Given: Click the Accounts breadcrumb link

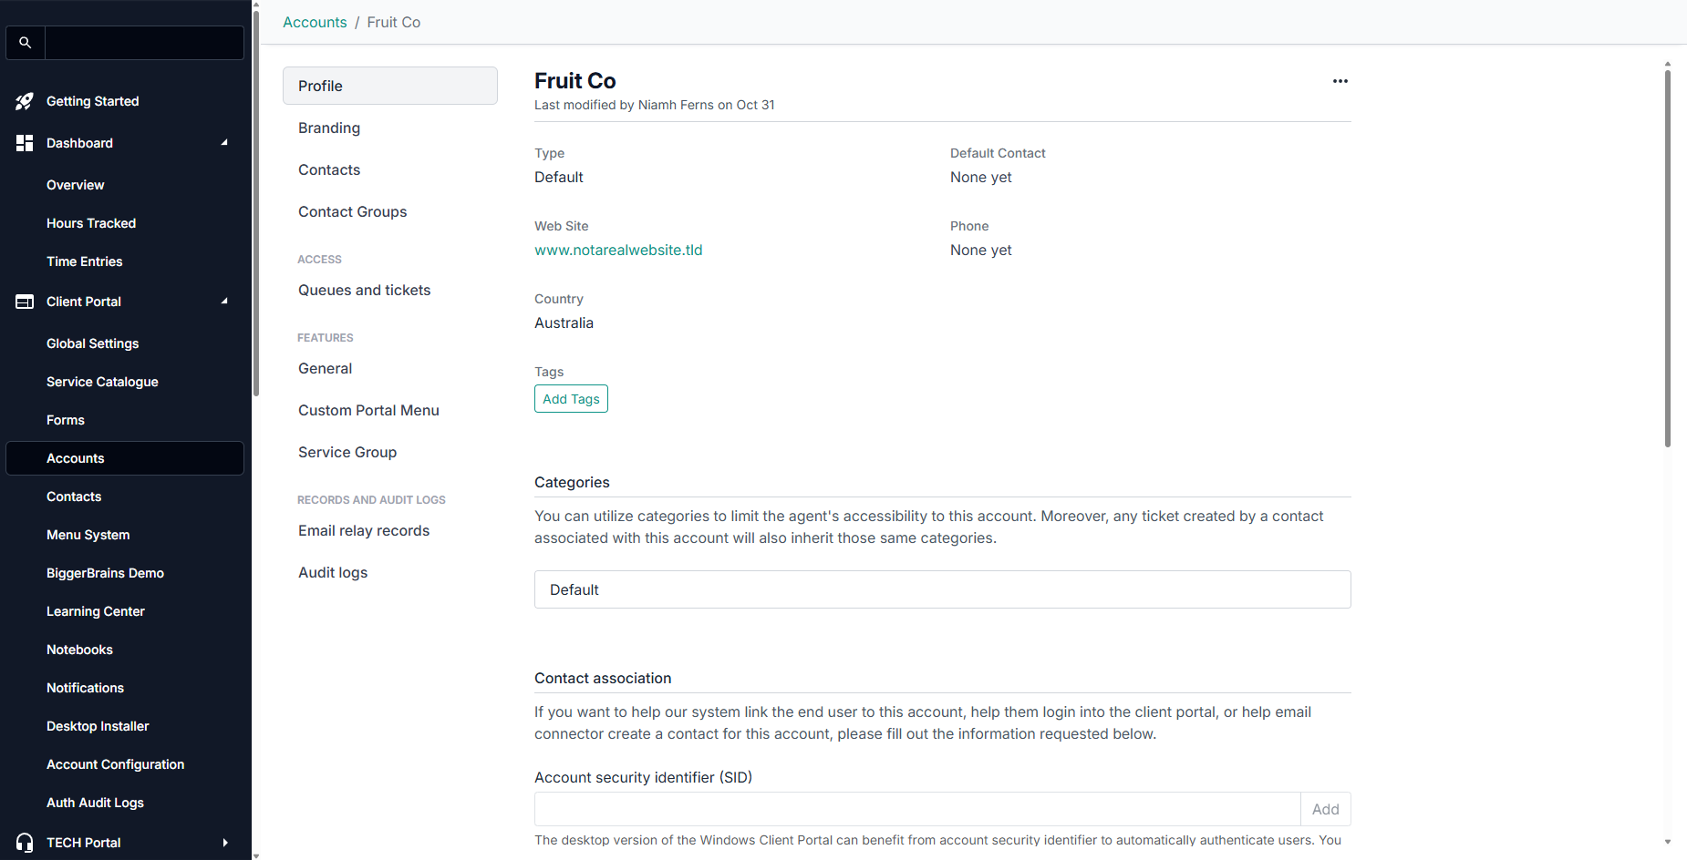Looking at the screenshot, I should 315,22.
